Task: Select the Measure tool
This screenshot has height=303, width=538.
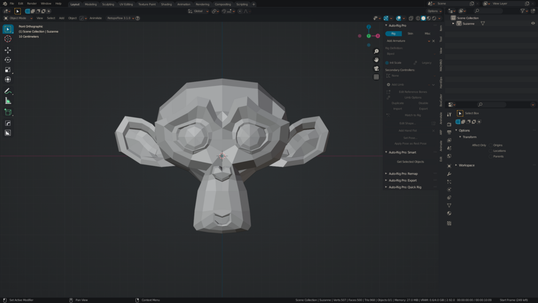Action: pos(7,101)
